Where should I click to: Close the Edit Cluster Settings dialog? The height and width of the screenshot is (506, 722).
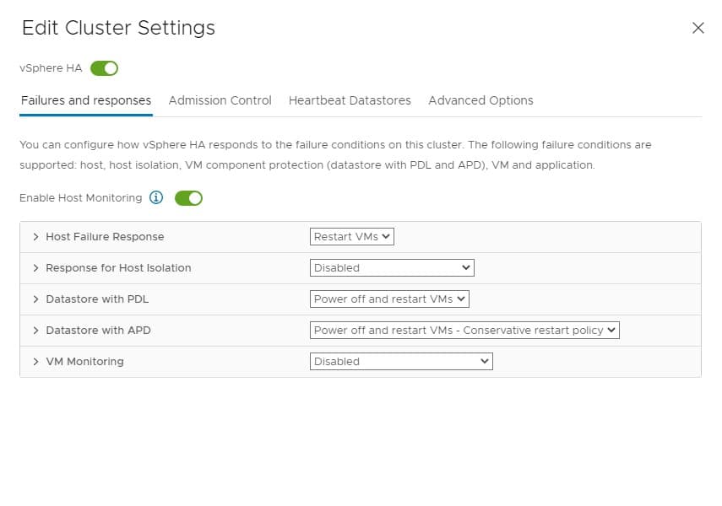[x=698, y=28]
